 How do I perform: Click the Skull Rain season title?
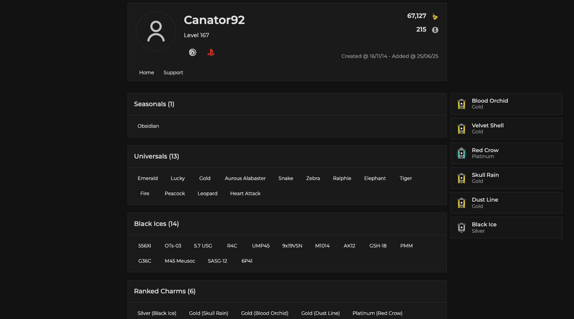click(485, 175)
